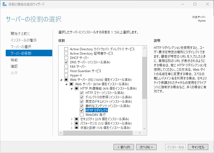The height and width of the screenshot is (153, 214).
Task: Uncheck the HTTP リダイレクト checkbox
Action: pyautogui.click(x=82, y=110)
